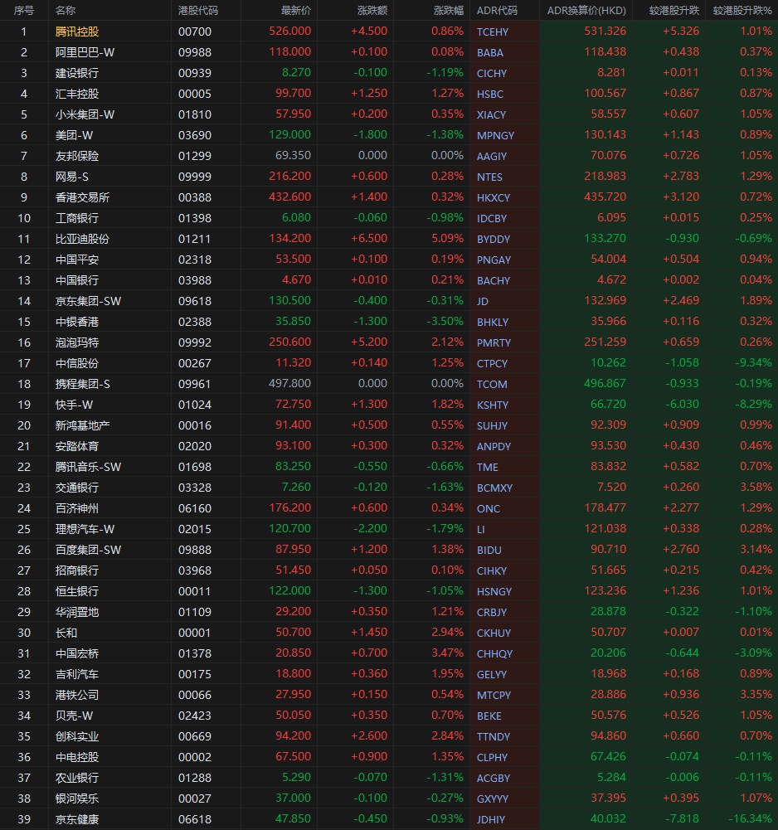The image size is (778, 830).
Task: Select the 百度集团-SW stock name
Action: coord(88,550)
